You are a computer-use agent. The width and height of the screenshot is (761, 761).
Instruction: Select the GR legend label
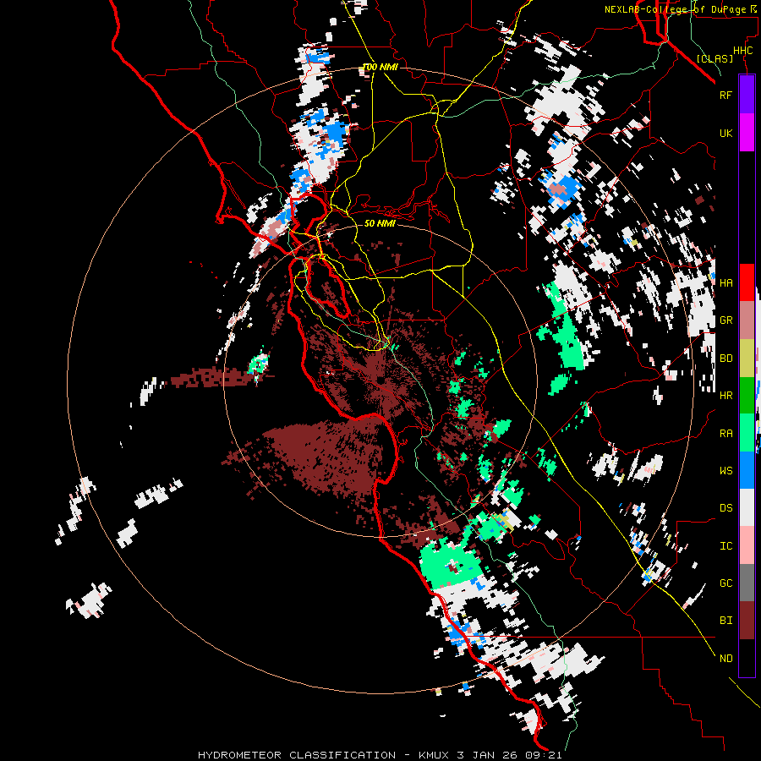[x=725, y=320]
